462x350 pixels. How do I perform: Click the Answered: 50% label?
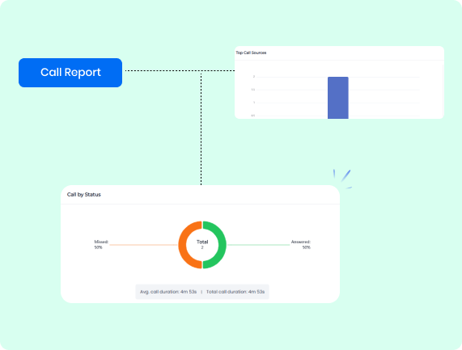(x=301, y=245)
